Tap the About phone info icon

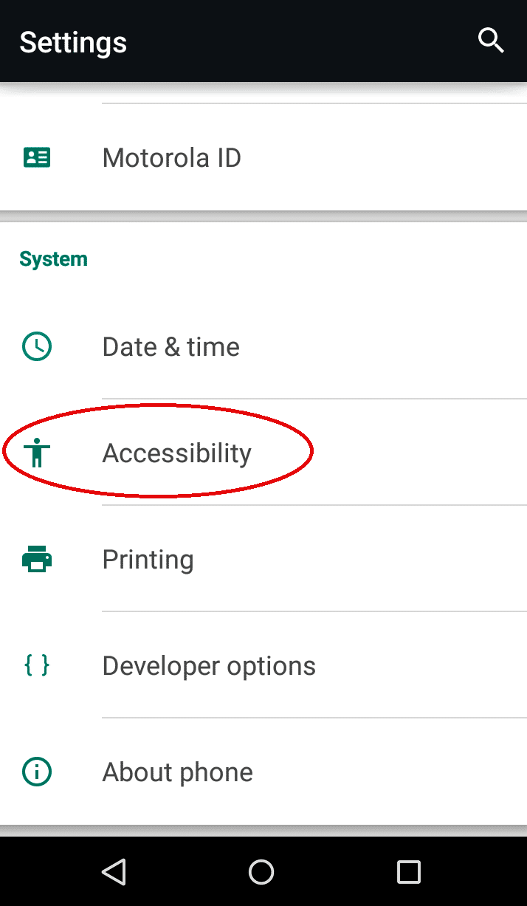pos(37,772)
